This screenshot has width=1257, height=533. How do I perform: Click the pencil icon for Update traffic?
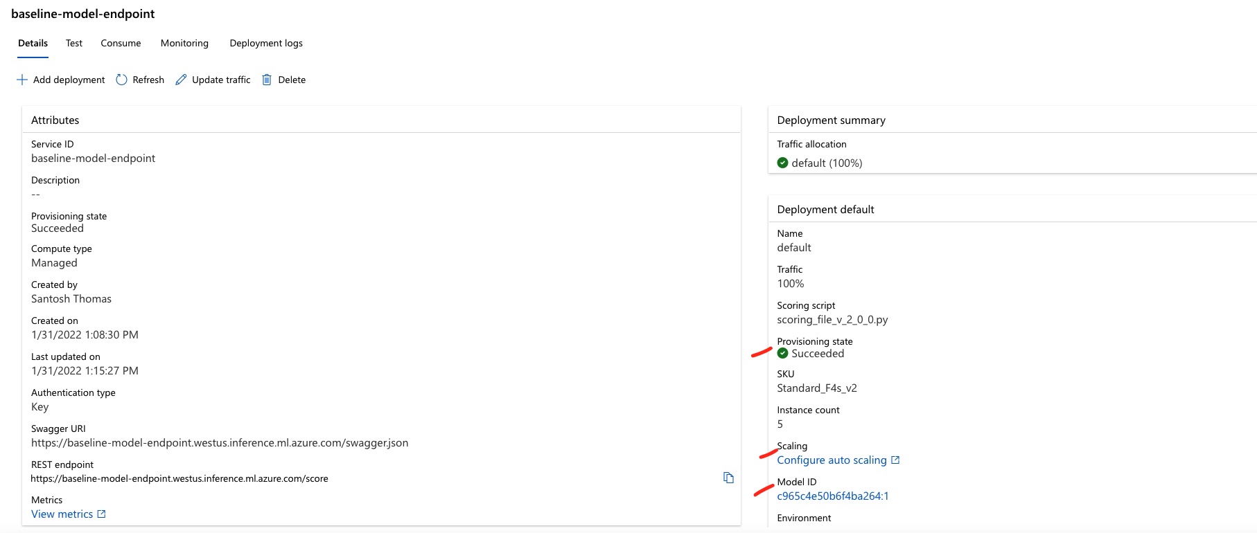pos(181,80)
